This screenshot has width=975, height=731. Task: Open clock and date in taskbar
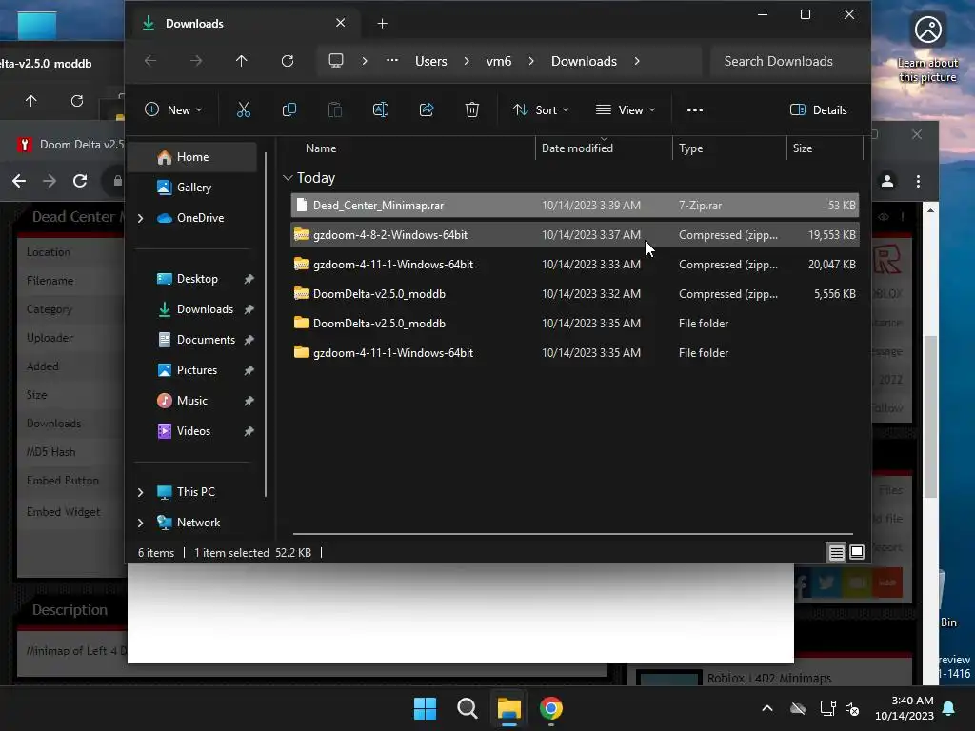[905, 708]
